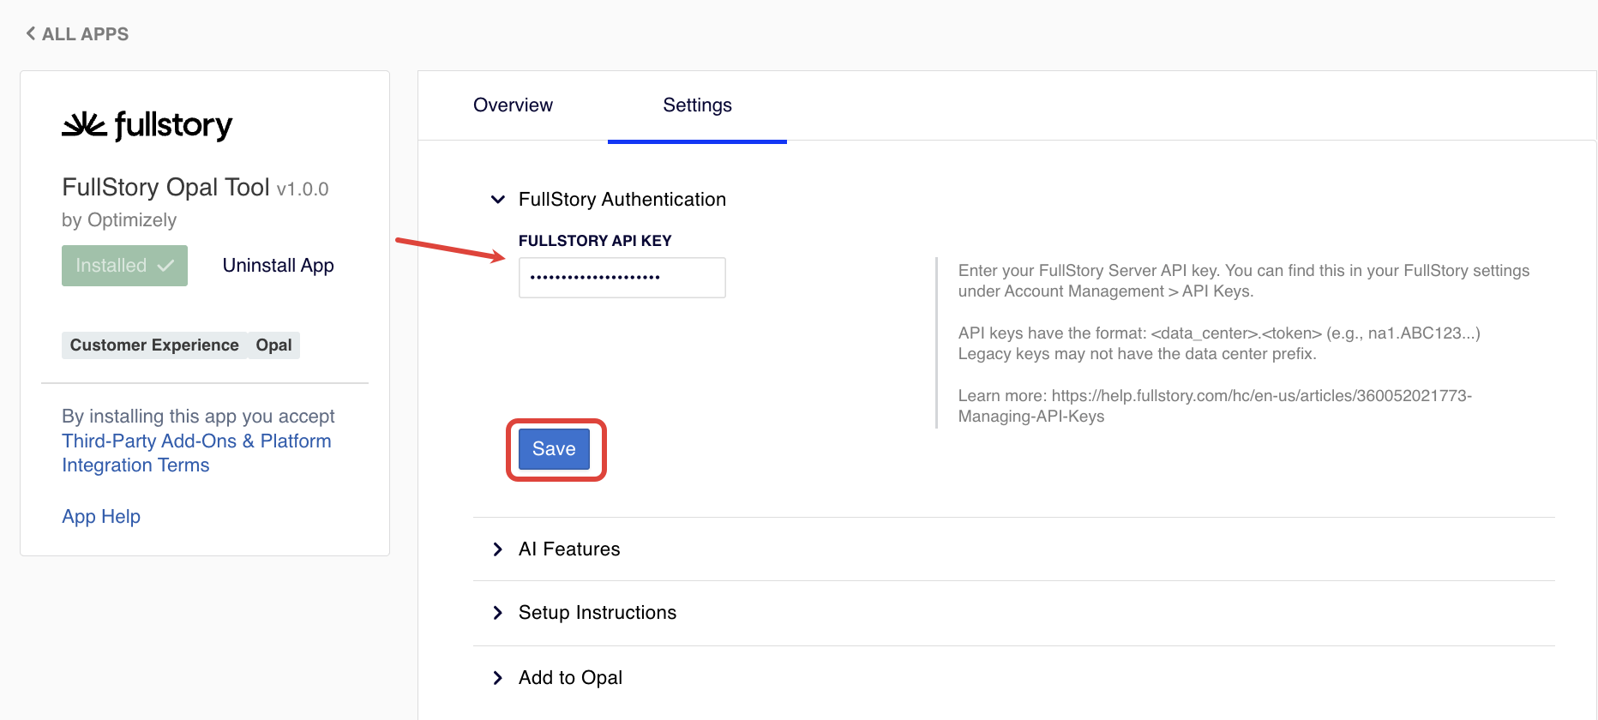Select the Settings tab
Screen dimensions: 1598x720
697,105
